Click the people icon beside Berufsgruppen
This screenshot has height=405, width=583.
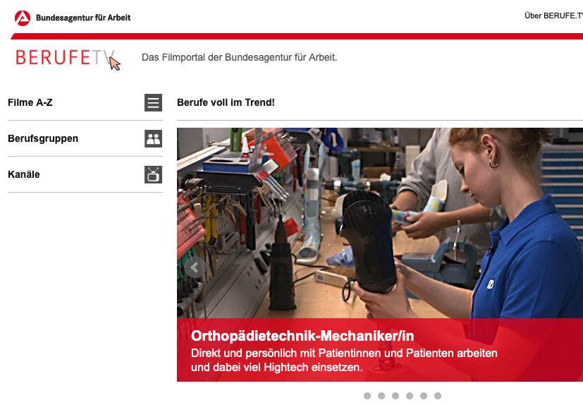pyautogui.click(x=153, y=138)
